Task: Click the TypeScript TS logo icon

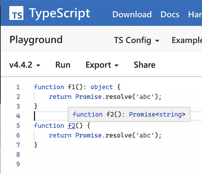Action: point(16,14)
